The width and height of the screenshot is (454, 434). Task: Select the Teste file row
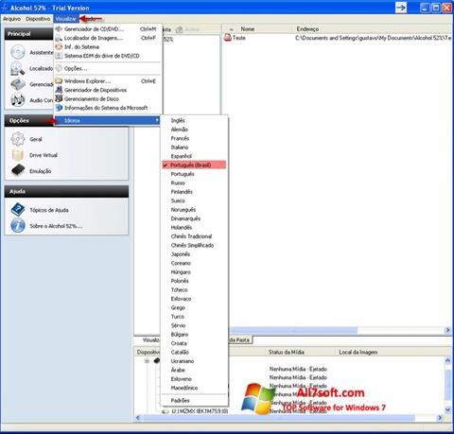click(338, 38)
